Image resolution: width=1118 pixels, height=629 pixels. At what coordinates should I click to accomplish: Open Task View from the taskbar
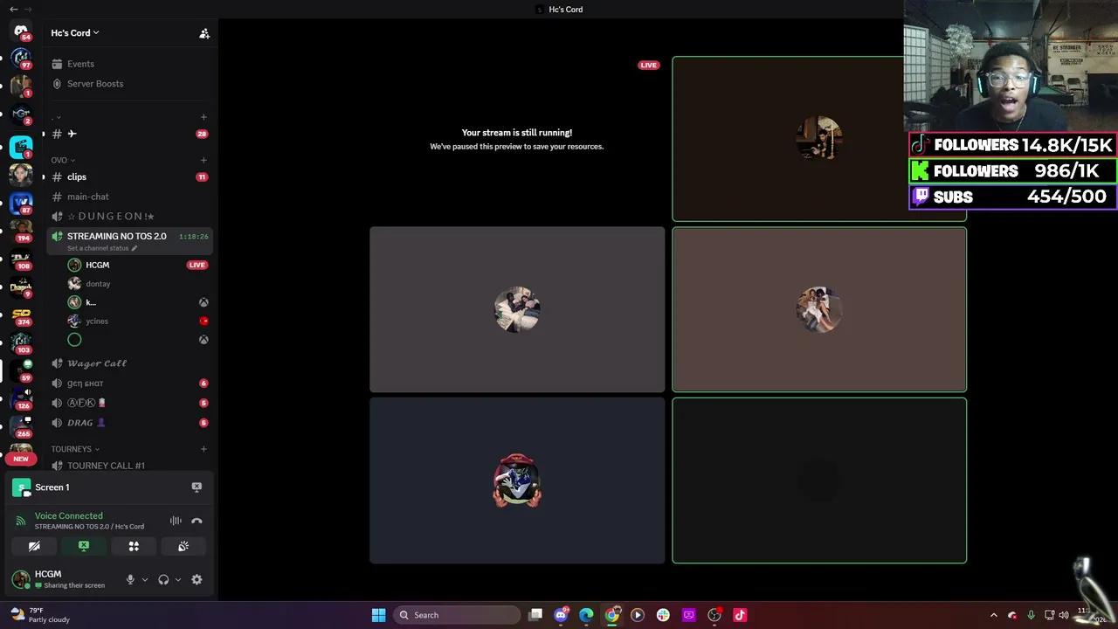point(535,615)
